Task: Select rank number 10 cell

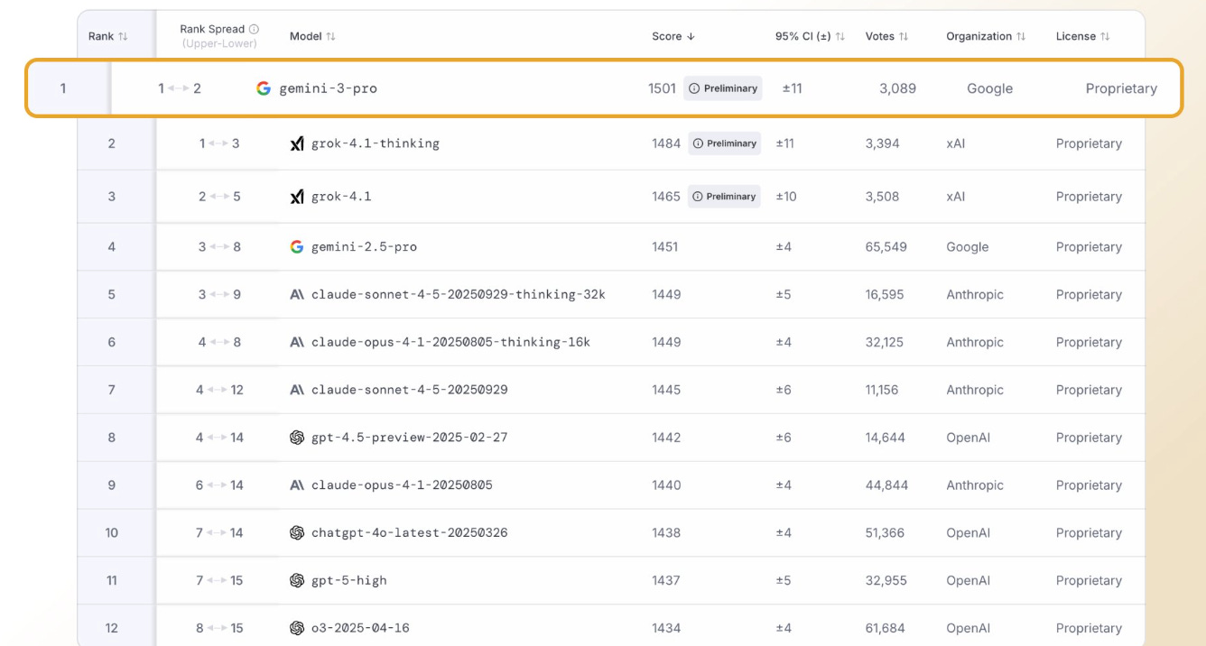Action: click(112, 532)
